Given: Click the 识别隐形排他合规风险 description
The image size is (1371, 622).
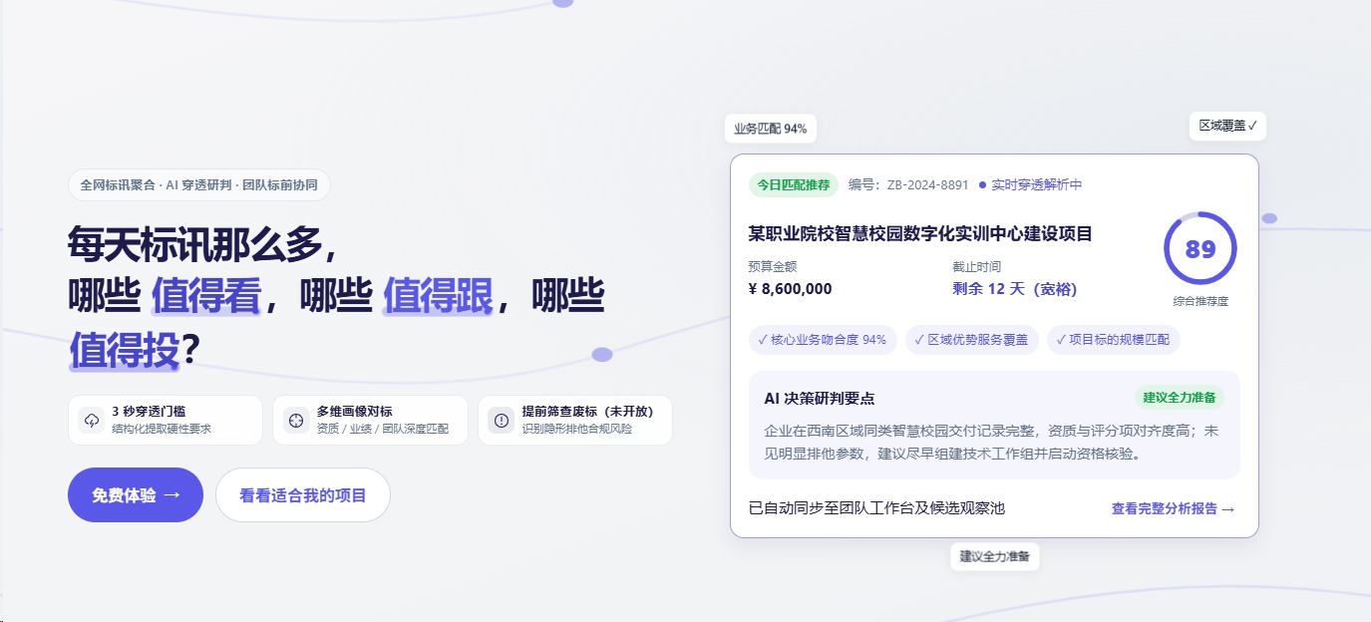Looking at the screenshot, I should click(x=577, y=430).
